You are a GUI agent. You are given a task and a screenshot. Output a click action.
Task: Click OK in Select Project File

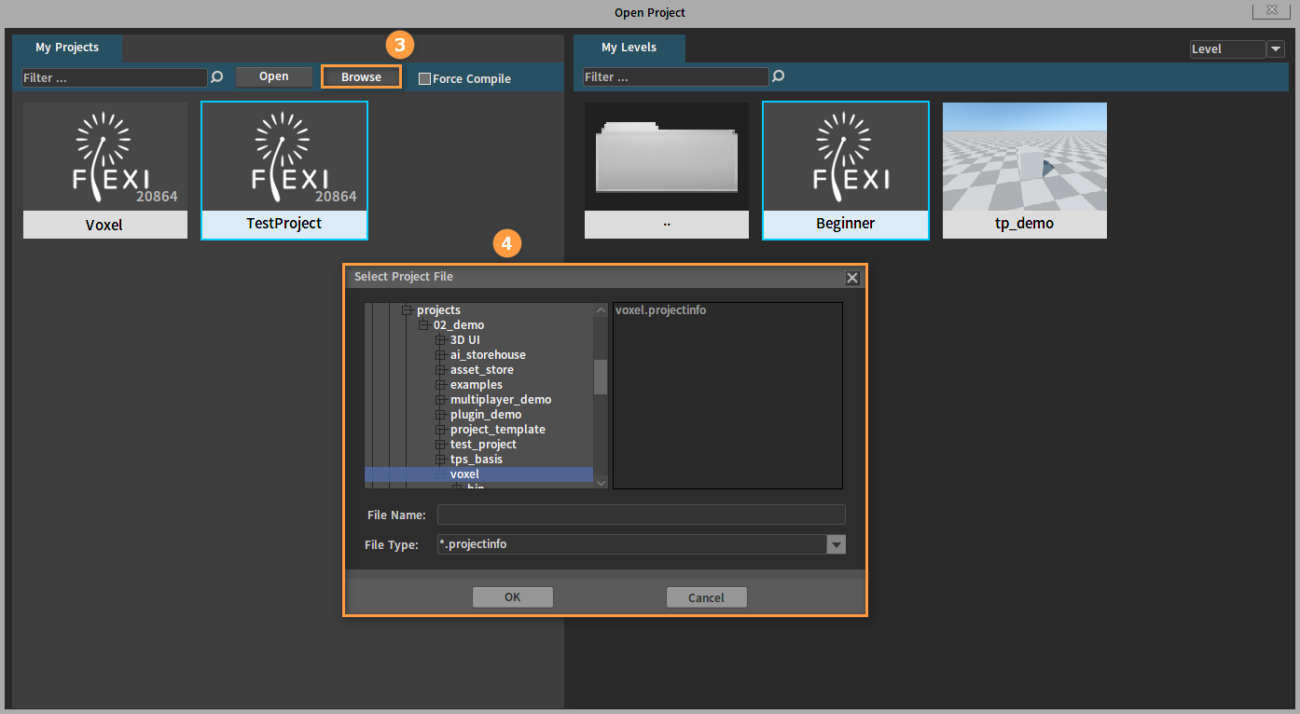point(513,597)
